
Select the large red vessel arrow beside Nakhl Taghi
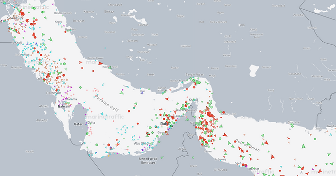[101, 63]
